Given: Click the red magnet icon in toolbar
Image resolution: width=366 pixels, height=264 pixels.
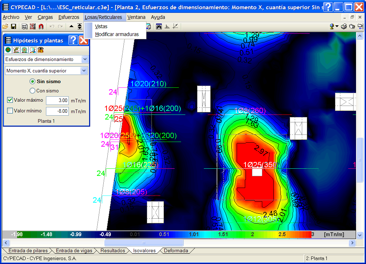Looking at the screenshot, I should (x=41, y=26).
